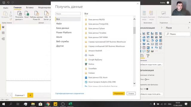Image resolution: width=191 pixels, height=107 pixels.
Task: Select funnel chart visual
Action: pos(144,40)
